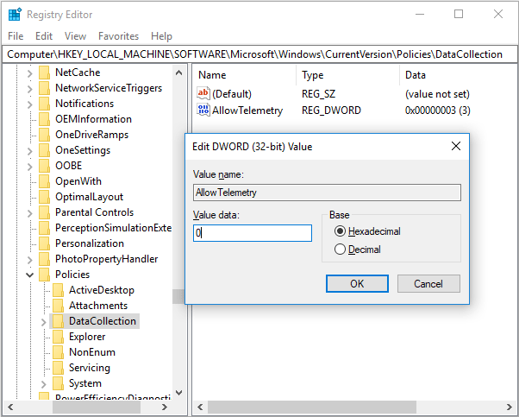
Task: Click the registry path address bar
Action: coord(259,54)
